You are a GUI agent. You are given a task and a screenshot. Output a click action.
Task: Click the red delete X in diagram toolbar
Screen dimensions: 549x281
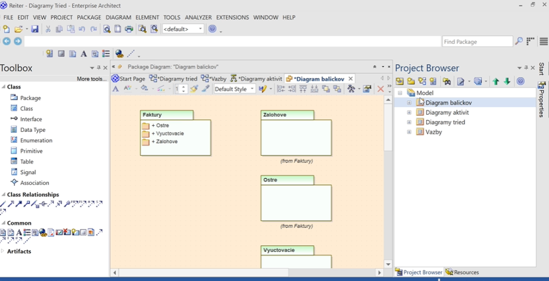coord(380,89)
